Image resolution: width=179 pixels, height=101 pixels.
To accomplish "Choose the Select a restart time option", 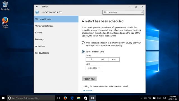I will [83, 52].
